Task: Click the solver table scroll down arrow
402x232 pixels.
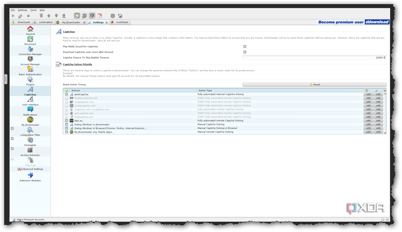Action: click(x=385, y=133)
